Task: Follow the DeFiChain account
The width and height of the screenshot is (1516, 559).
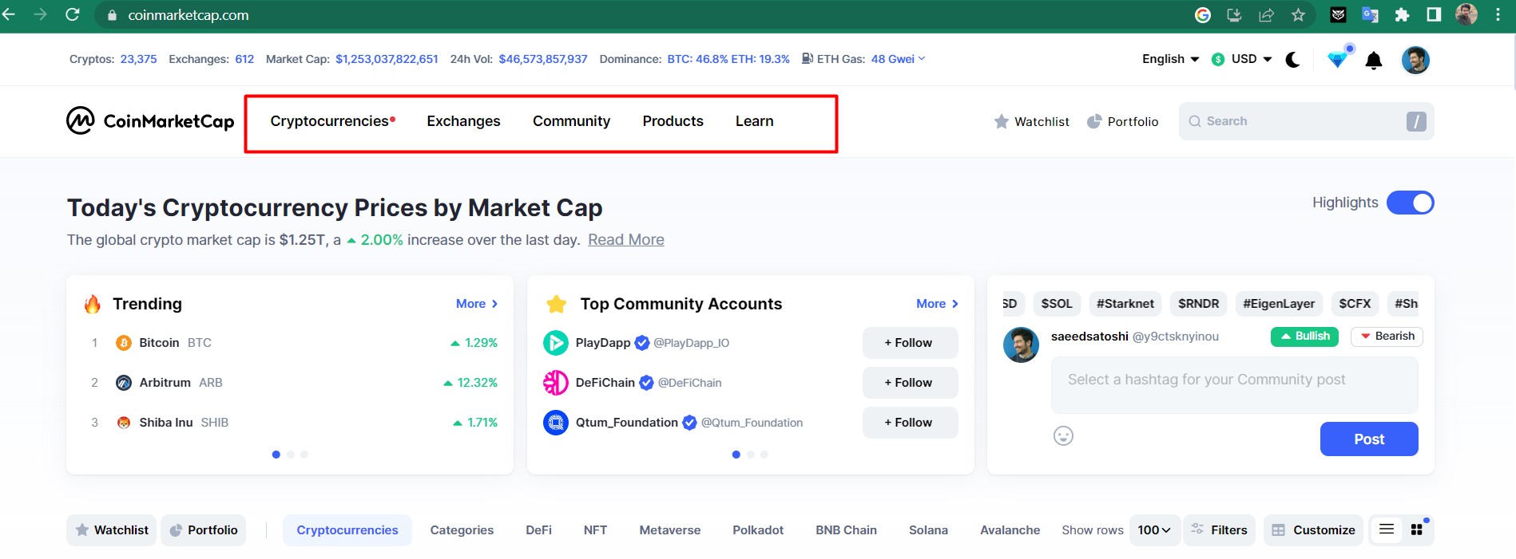Action: pos(910,383)
